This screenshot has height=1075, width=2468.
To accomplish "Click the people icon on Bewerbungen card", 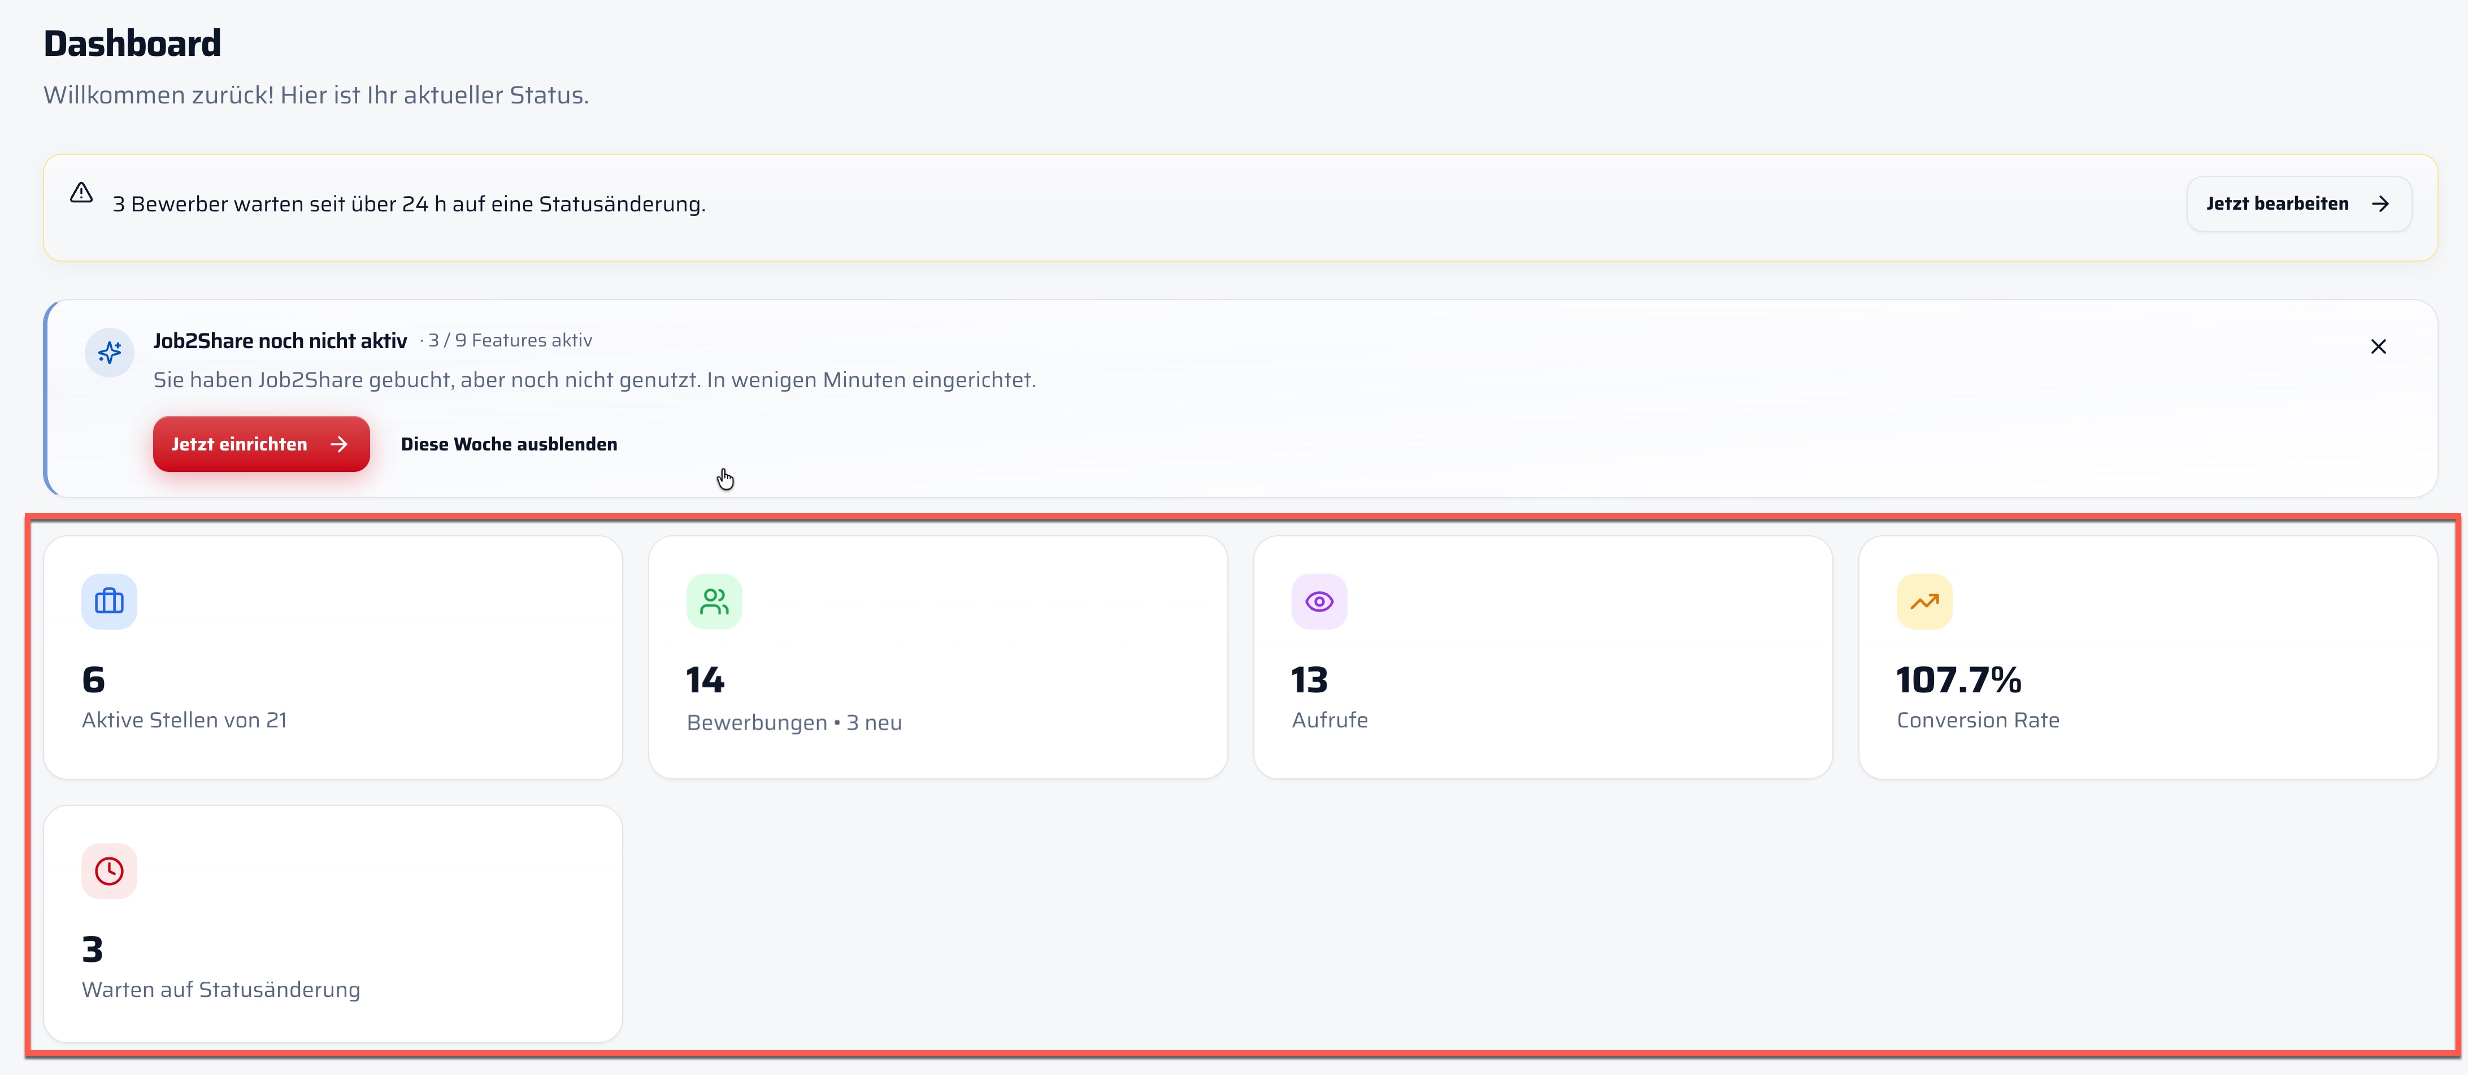I will pyautogui.click(x=714, y=602).
